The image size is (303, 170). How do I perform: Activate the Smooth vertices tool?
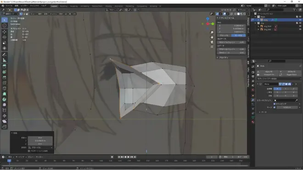5,105
